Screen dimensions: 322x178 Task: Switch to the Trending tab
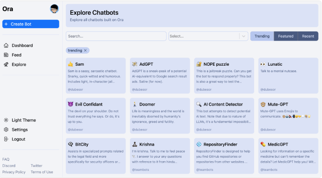tap(262, 36)
